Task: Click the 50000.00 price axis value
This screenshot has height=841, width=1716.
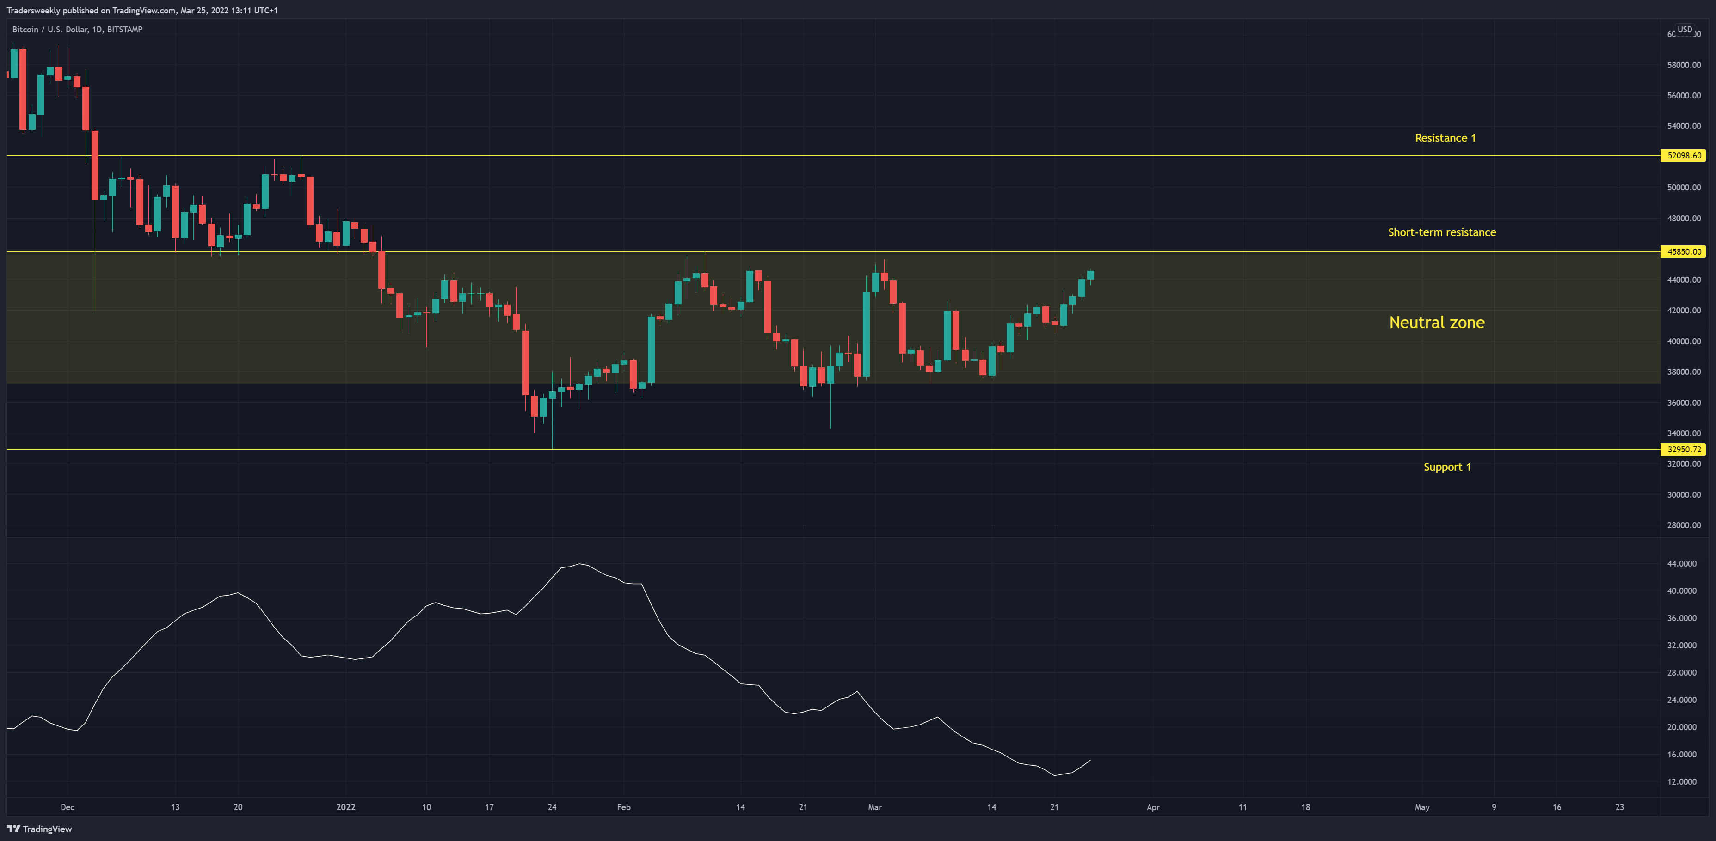Action: [x=1684, y=188]
